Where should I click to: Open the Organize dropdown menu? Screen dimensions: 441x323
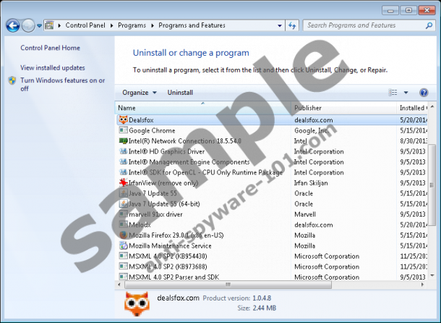(x=140, y=93)
